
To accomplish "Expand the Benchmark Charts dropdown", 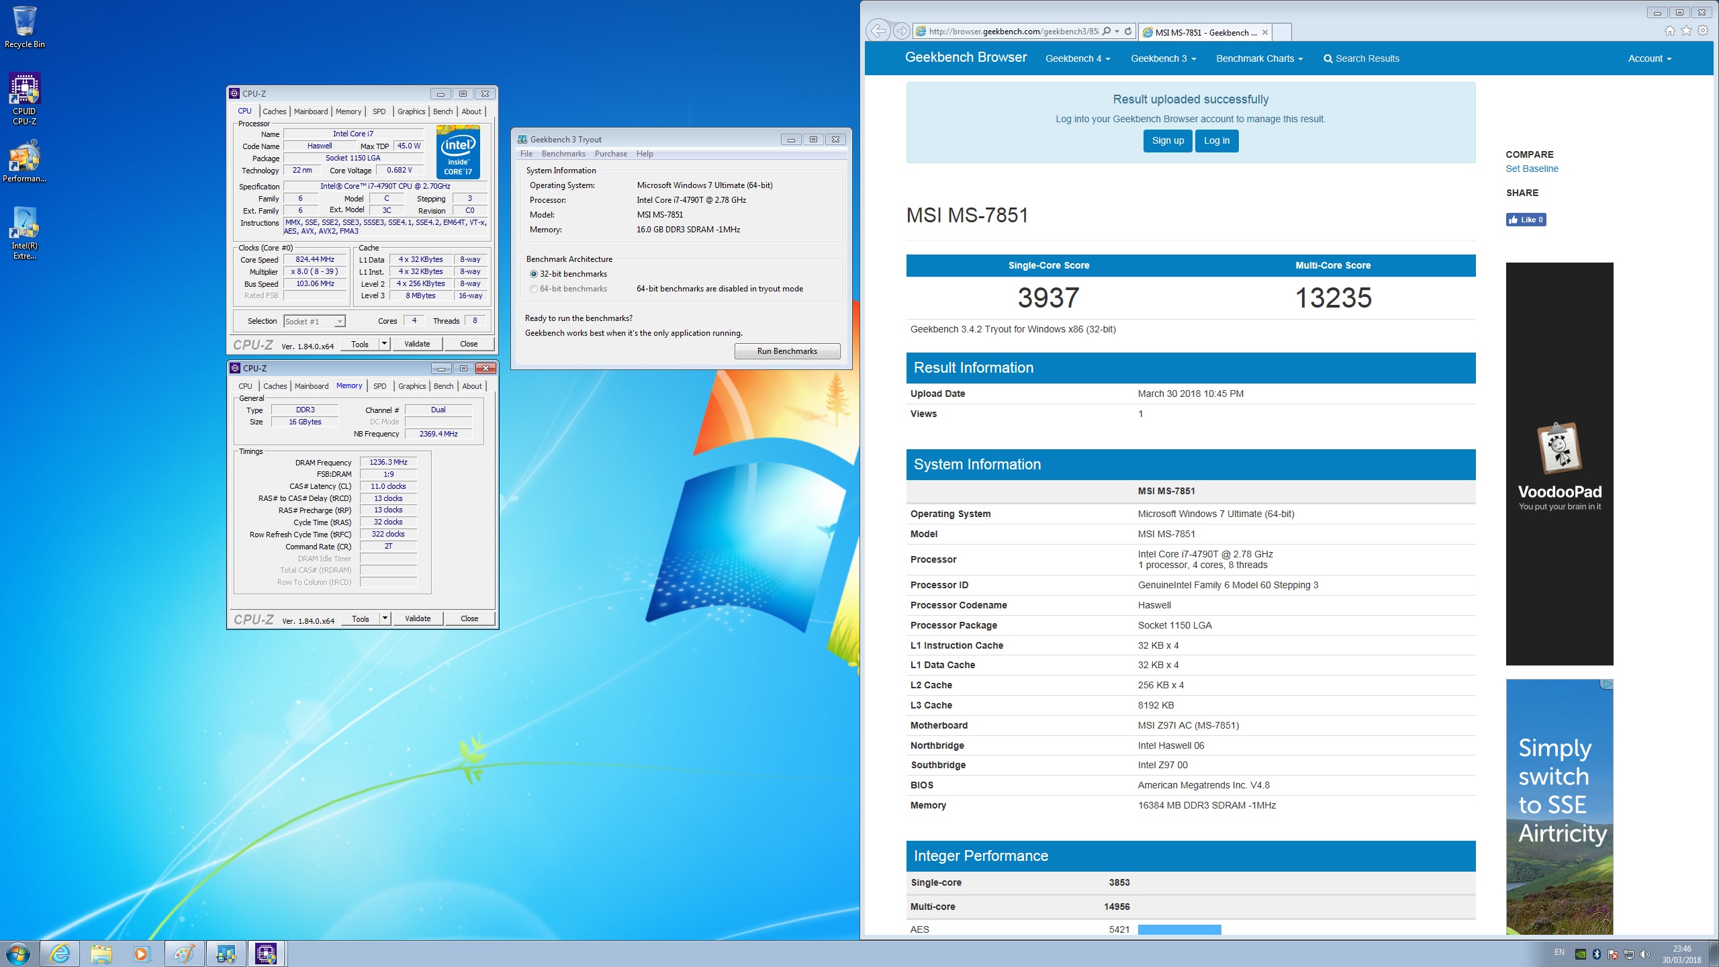I will [1260, 58].
